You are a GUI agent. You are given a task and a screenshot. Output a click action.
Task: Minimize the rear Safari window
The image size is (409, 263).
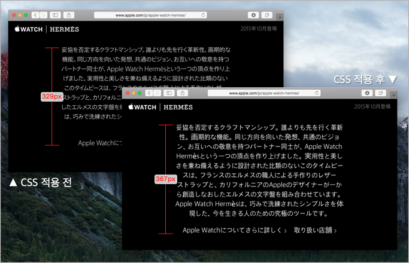(20, 15)
